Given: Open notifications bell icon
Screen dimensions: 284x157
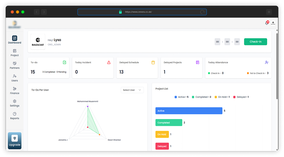Looking at the screenshot, I should [x=267, y=23].
